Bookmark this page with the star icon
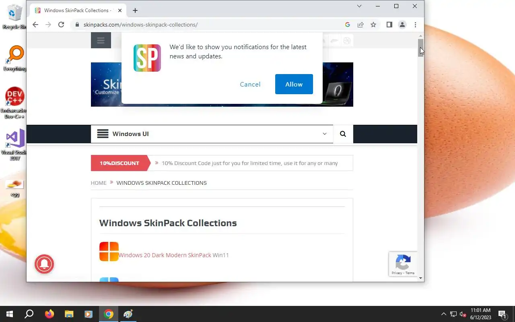 pos(373,25)
